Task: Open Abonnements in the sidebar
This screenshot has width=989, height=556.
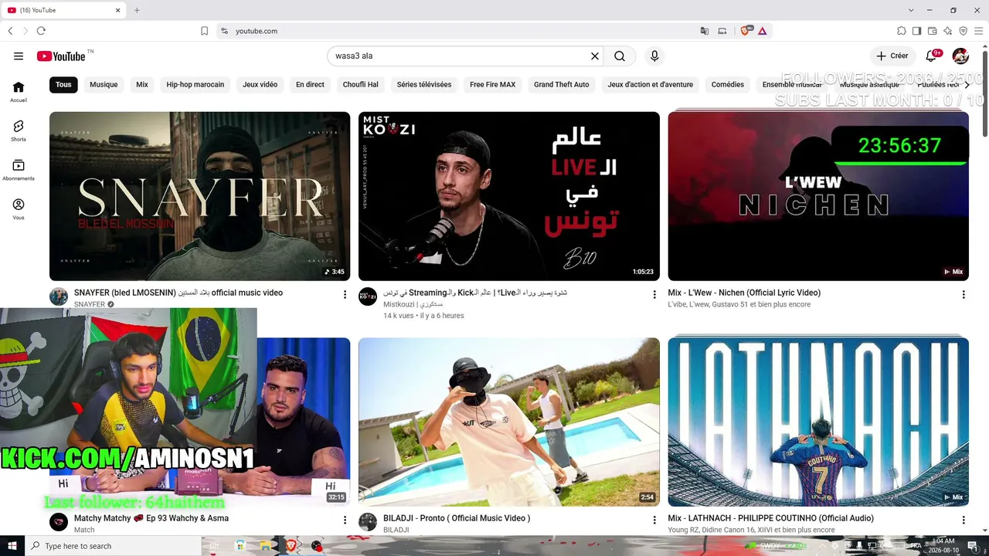Action: coord(19,170)
